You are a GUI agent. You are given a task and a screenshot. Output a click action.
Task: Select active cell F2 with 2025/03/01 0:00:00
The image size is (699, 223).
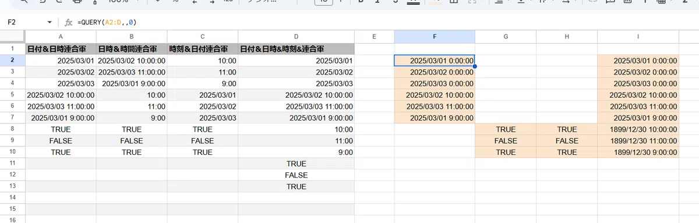(435, 61)
